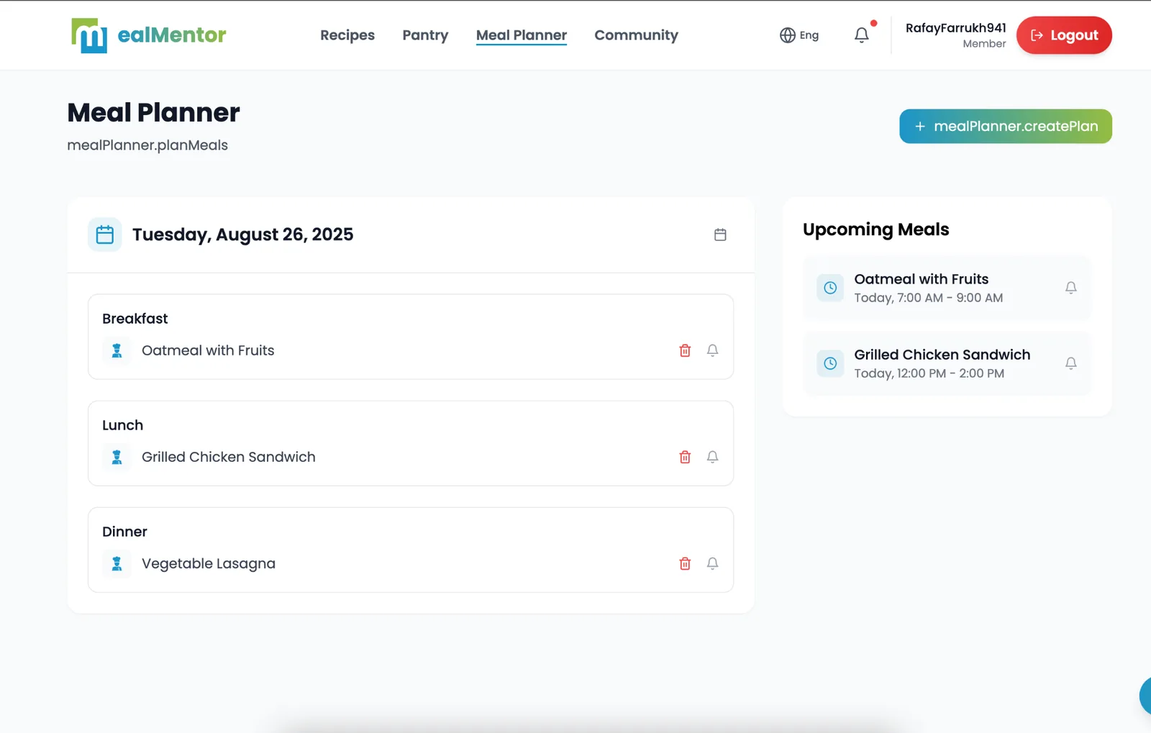Click 'Today, 12:00 PM - 2:00 PM' text
Screen dimensions: 1151x733
[929, 373]
